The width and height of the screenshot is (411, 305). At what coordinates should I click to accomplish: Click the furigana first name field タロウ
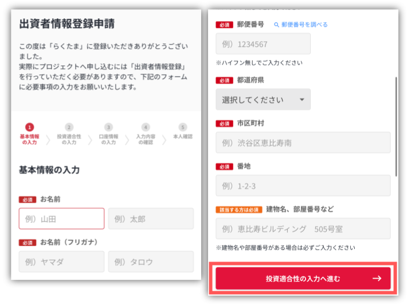pos(151,262)
